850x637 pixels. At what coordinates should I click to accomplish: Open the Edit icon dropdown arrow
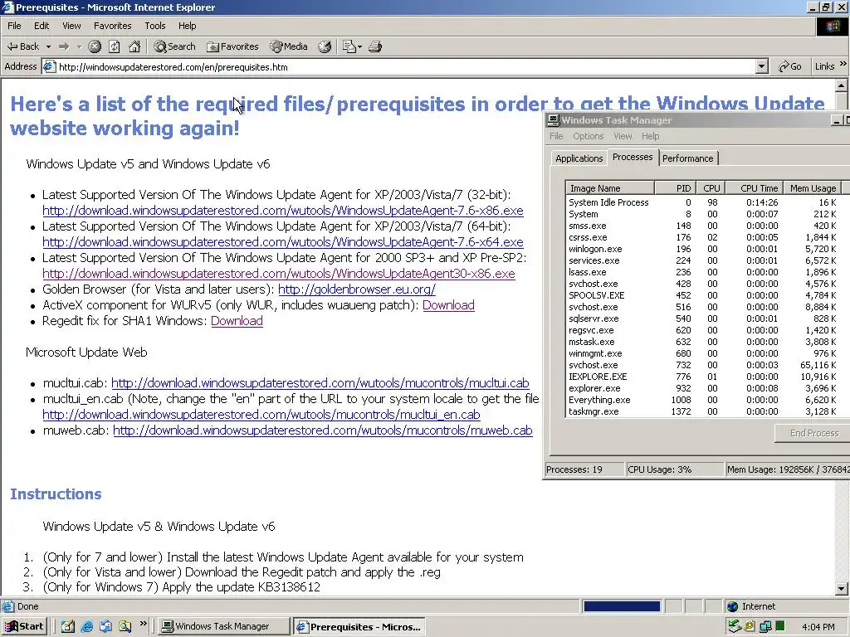click(x=359, y=47)
